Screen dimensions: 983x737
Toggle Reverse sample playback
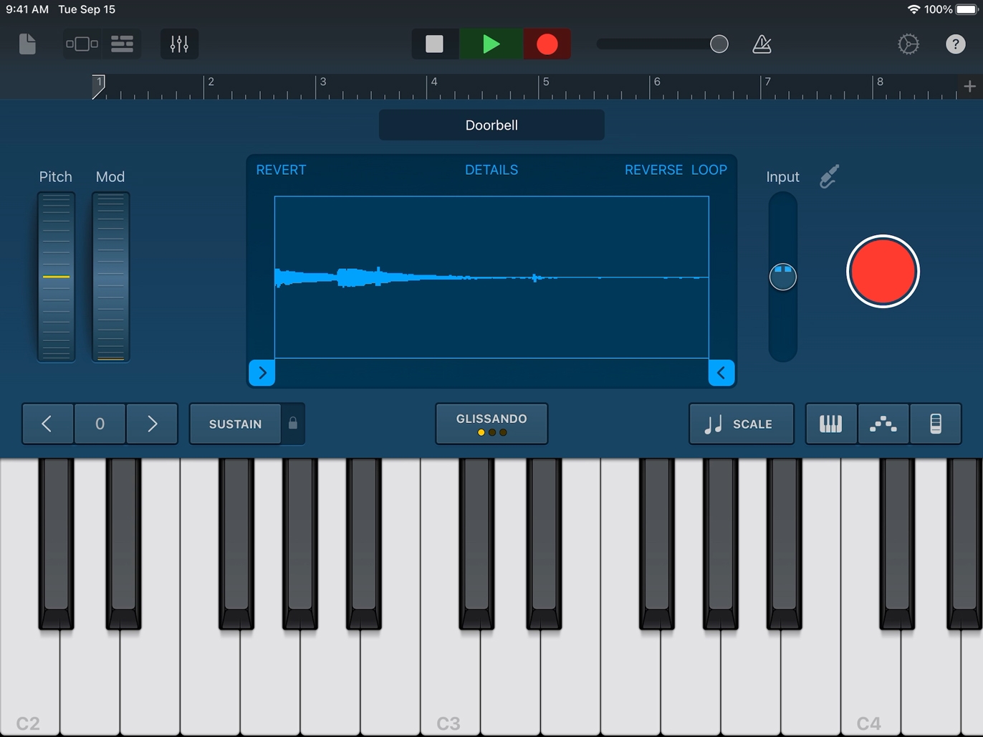653,170
